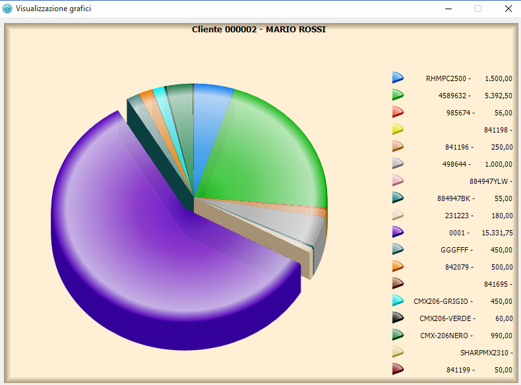Click the legend value 15.331,75
The width and height of the screenshot is (521, 385).
coord(497,233)
